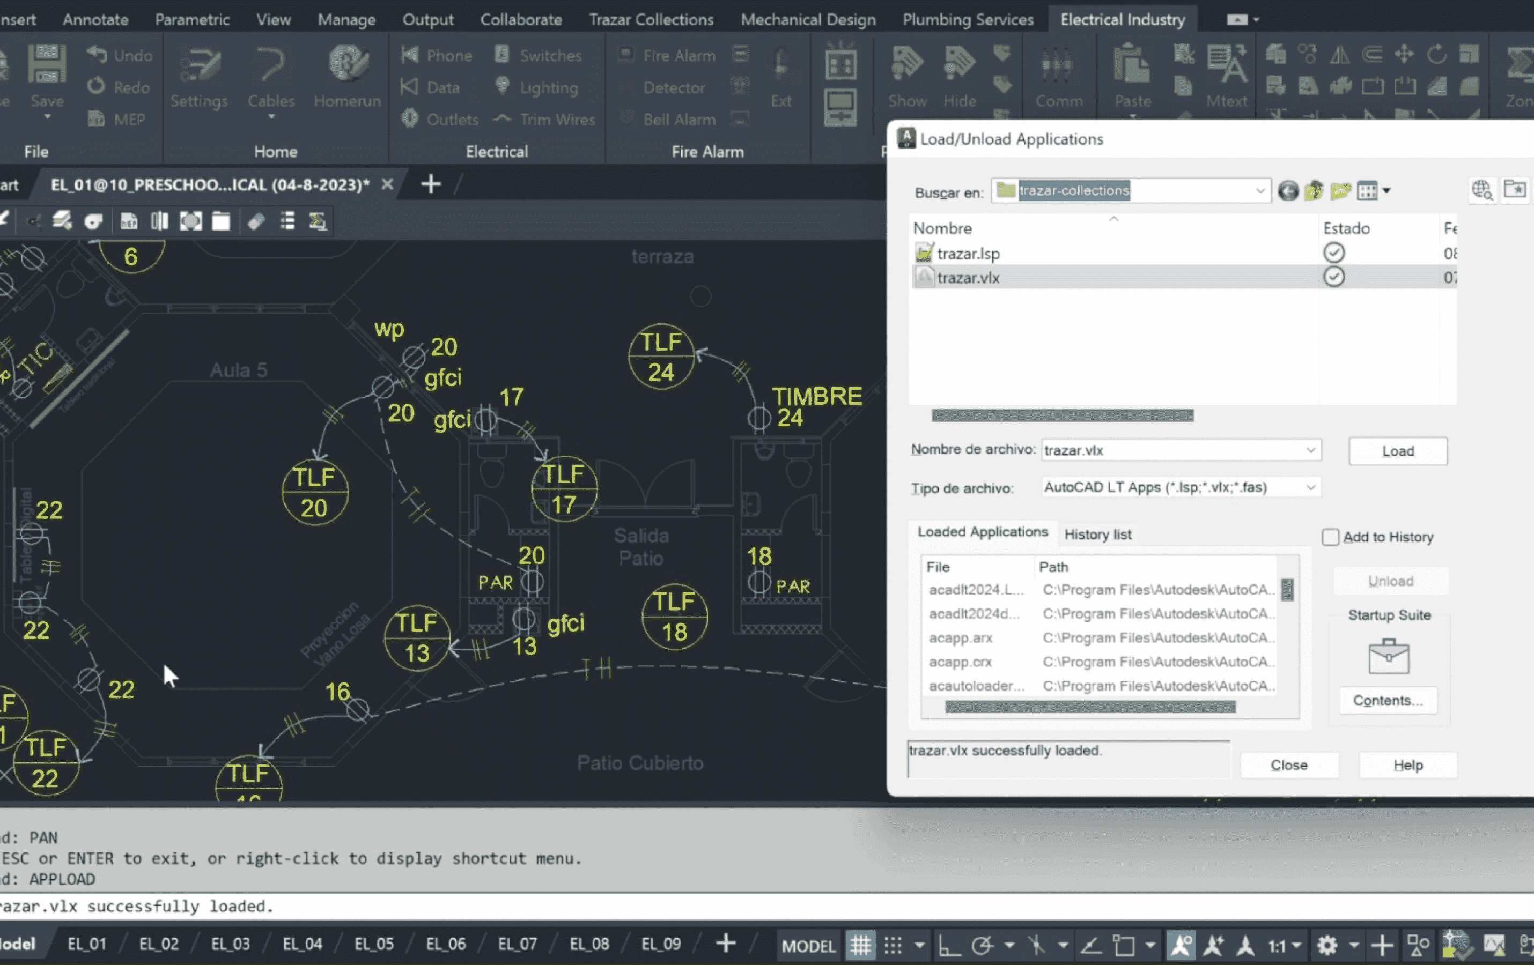The image size is (1534, 965).
Task: Switch to the EL_03 layout tab
Action: pos(230,944)
